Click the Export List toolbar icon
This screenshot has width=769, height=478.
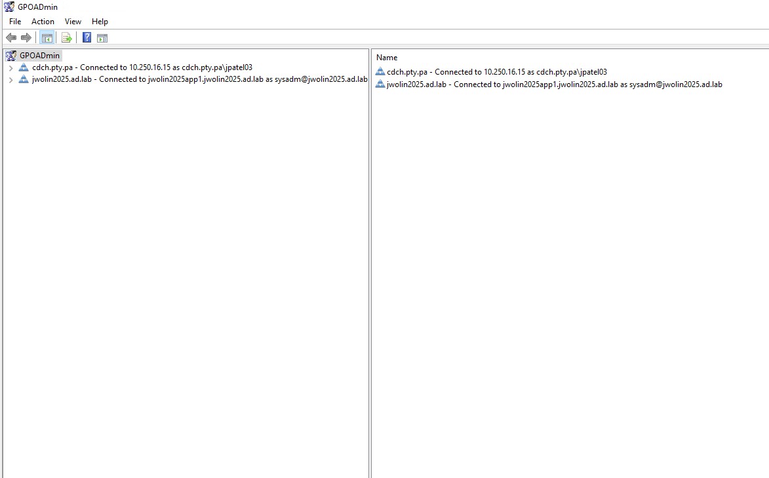pos(66,38)
